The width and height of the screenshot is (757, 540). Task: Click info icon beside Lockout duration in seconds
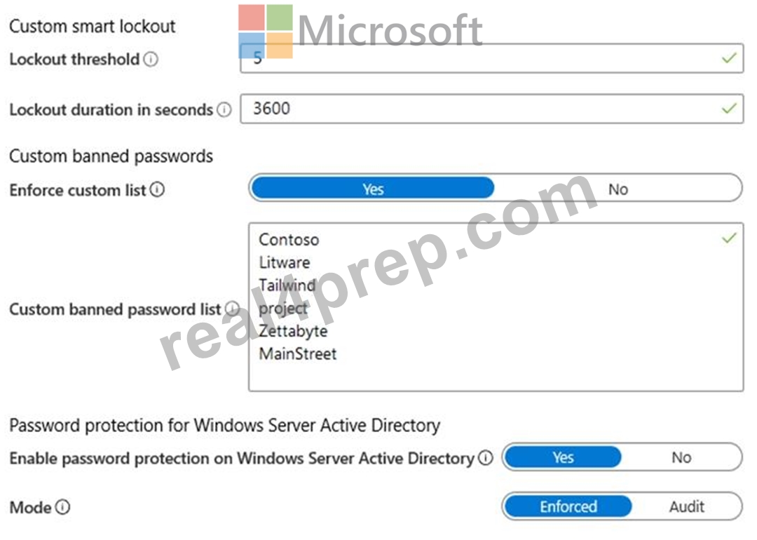coord(224,109)
